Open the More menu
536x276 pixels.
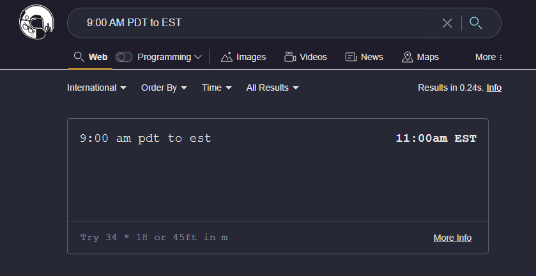[x=489, y=57]
